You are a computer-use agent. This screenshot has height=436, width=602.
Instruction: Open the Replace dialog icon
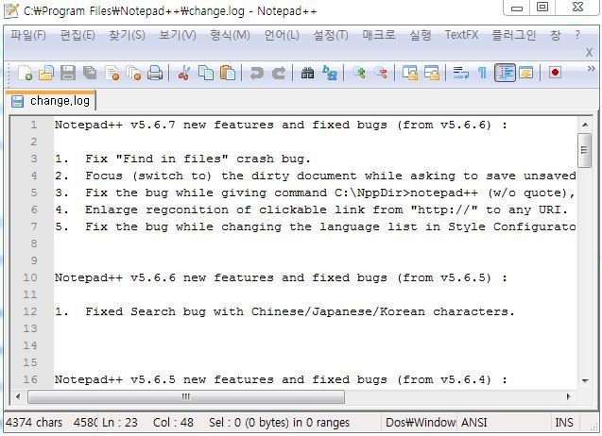tap(330, 73)
